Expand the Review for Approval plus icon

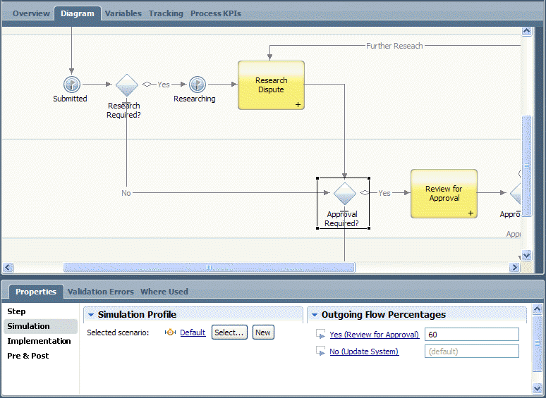click(471, 213)
